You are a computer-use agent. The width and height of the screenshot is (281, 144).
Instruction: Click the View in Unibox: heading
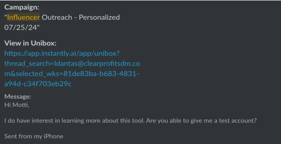(30, 43)
